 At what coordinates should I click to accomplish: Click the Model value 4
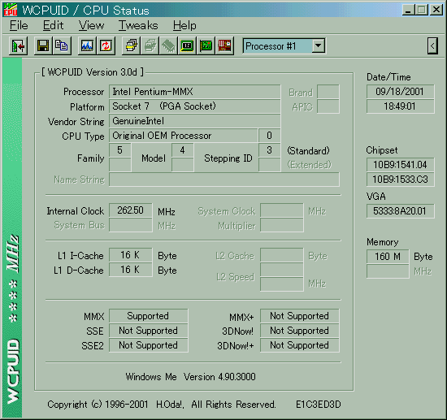183,150
